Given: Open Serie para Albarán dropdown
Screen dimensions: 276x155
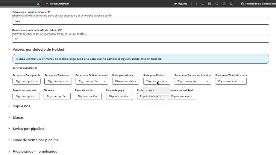Looking at the screenshot, I should coord(126,81).
